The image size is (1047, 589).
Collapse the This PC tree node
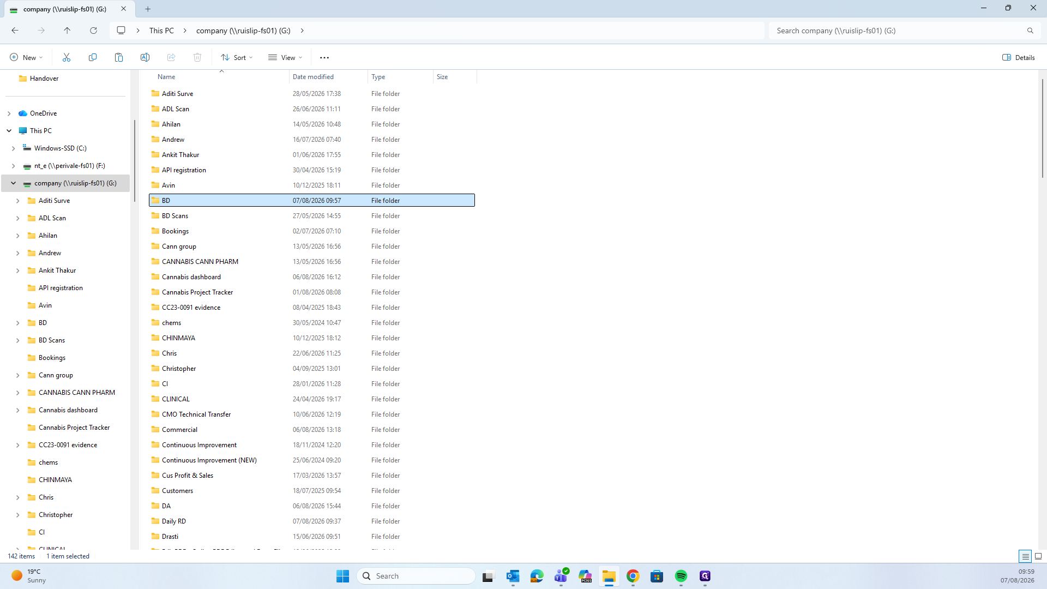[9, 131]
